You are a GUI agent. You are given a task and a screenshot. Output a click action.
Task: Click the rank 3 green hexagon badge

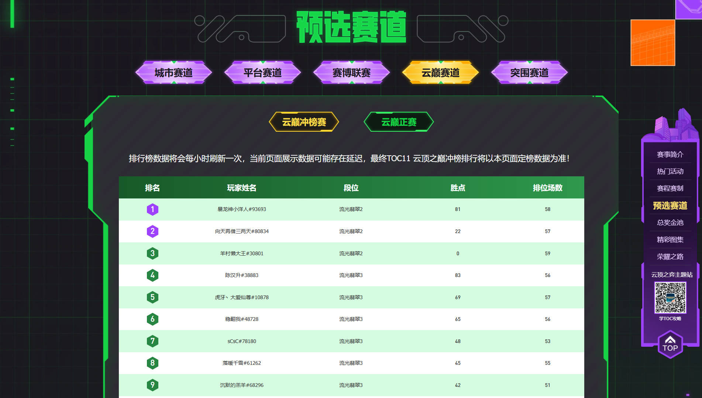coord(152,253)
